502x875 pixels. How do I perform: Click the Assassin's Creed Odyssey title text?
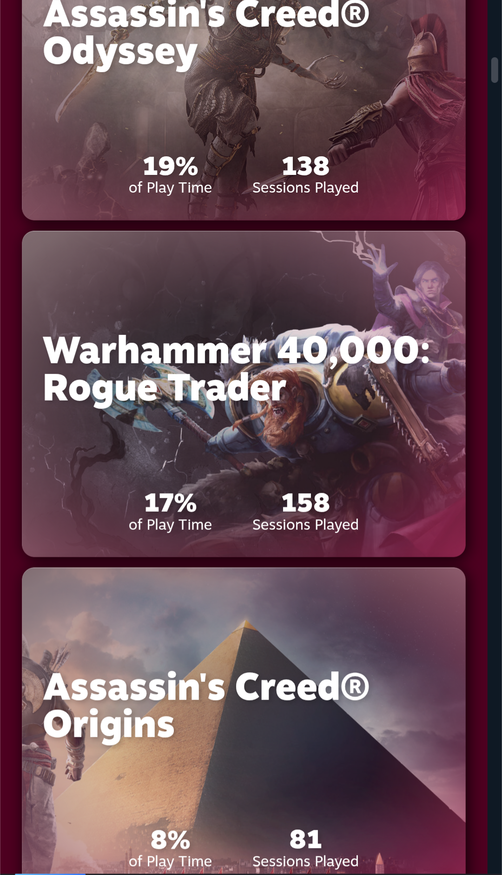coord(206,33)
